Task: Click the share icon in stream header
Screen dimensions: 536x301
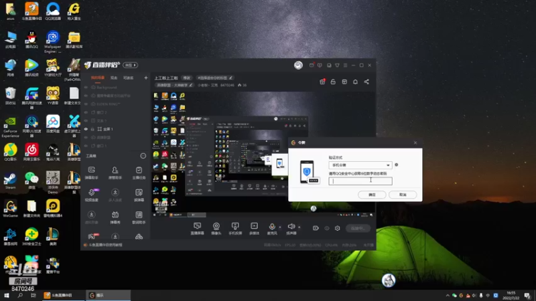Action: point(366,82)
